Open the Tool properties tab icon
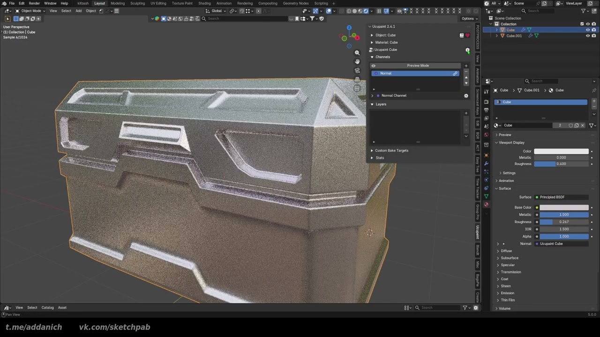 (x=486, y=91)
